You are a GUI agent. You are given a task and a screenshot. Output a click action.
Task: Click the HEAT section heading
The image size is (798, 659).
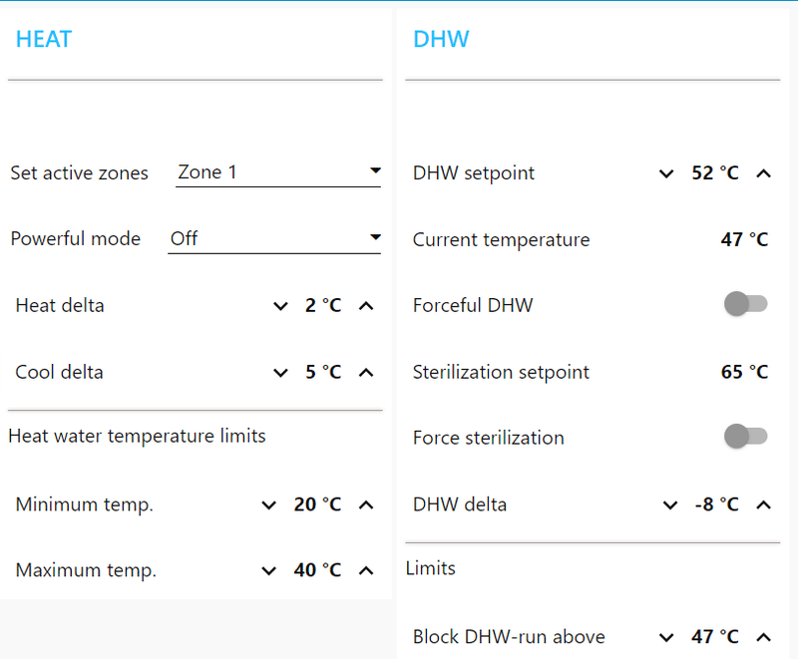point(44,40)
